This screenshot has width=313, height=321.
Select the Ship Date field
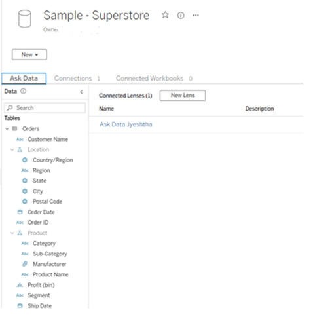pos(39,306)
